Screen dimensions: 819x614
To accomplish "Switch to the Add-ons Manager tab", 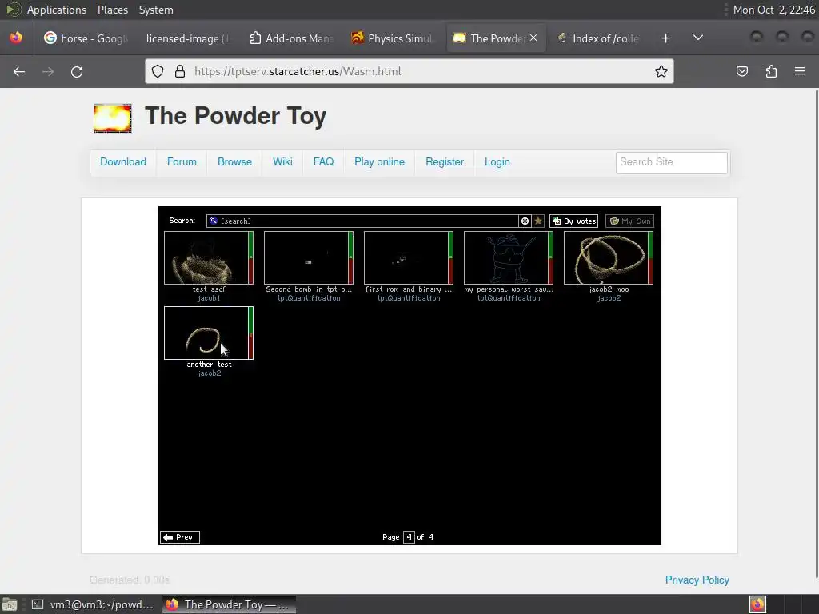I will tap(290, 38).
